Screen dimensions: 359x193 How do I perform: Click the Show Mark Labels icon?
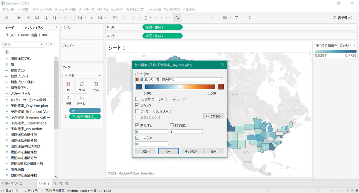click(168, 18)
